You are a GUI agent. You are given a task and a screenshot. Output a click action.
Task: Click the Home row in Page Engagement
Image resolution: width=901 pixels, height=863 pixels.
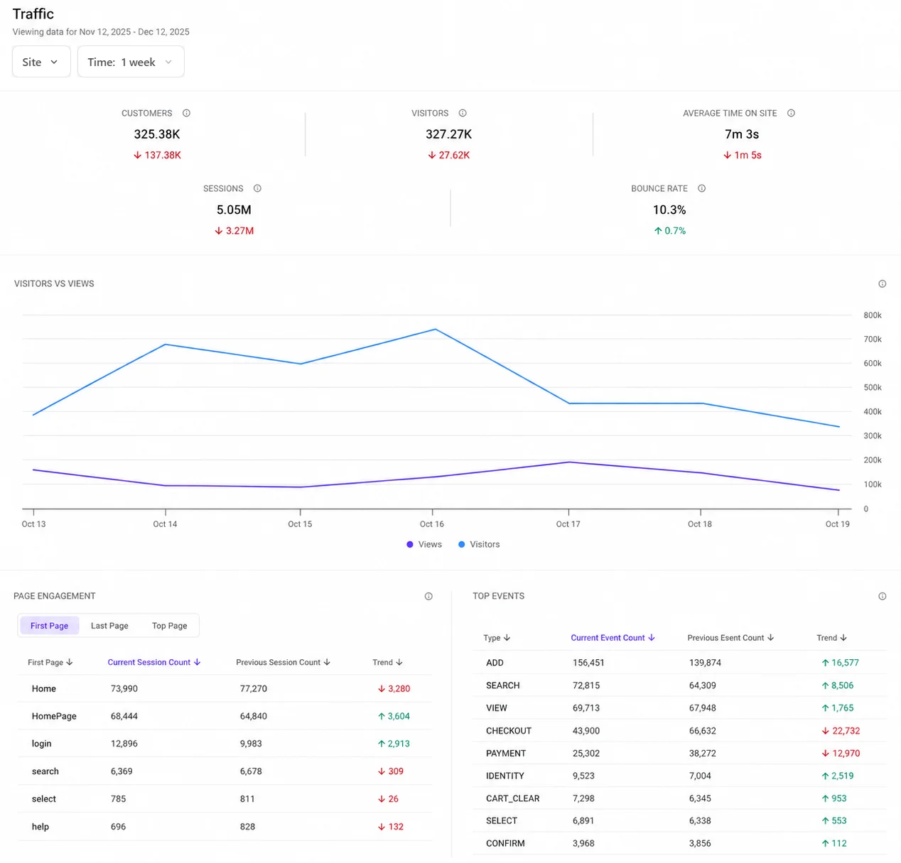(225, 688)
